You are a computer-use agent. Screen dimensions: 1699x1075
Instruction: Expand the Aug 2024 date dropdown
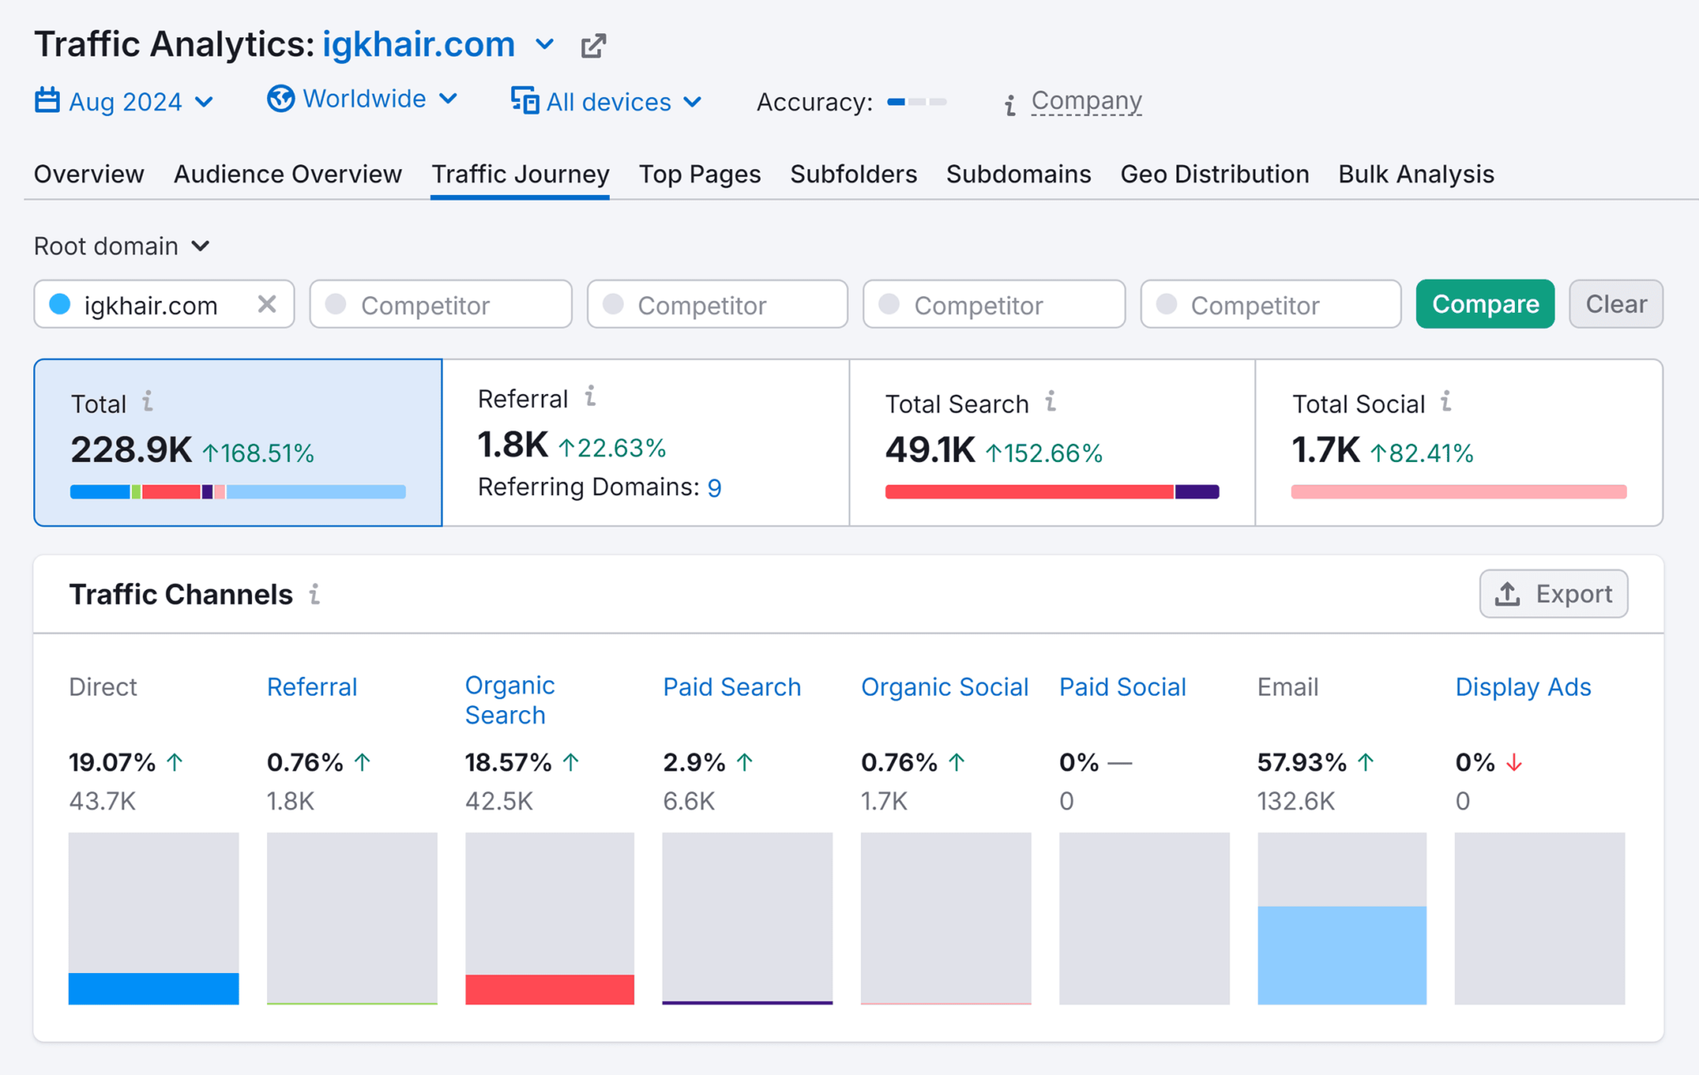tap(124, 103)
